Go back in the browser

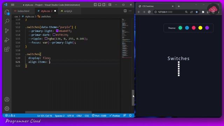(x=139, y=12)
